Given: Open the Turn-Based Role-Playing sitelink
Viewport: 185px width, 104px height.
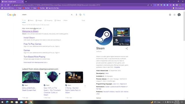Looking at the screenshot, I should click(34, 57).
